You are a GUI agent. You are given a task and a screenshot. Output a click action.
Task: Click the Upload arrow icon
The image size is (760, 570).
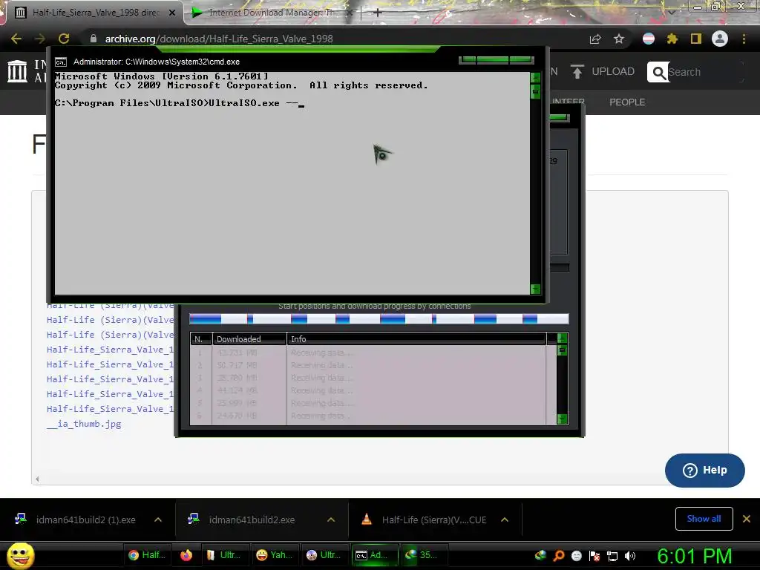577,72
